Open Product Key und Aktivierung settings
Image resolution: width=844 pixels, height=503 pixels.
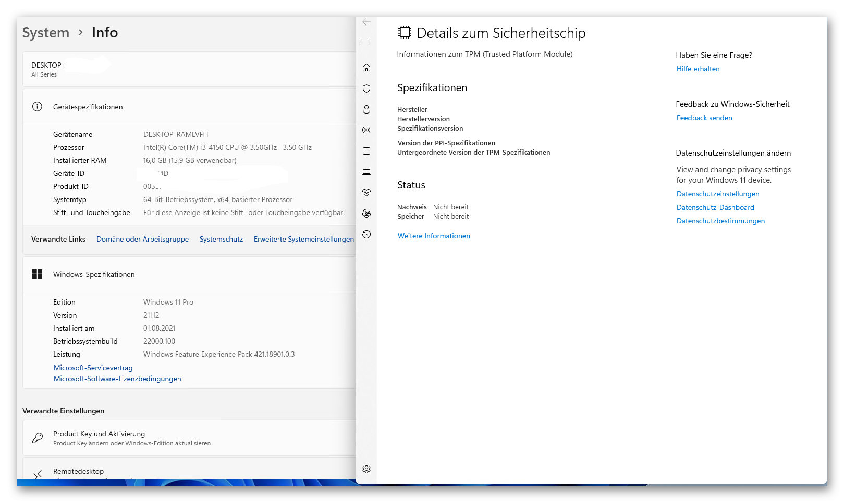click(x=189, y=438)
